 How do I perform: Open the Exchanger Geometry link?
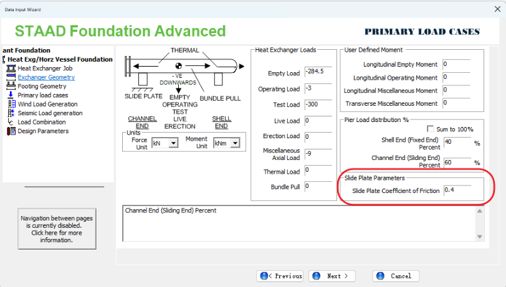click(46, 77)
